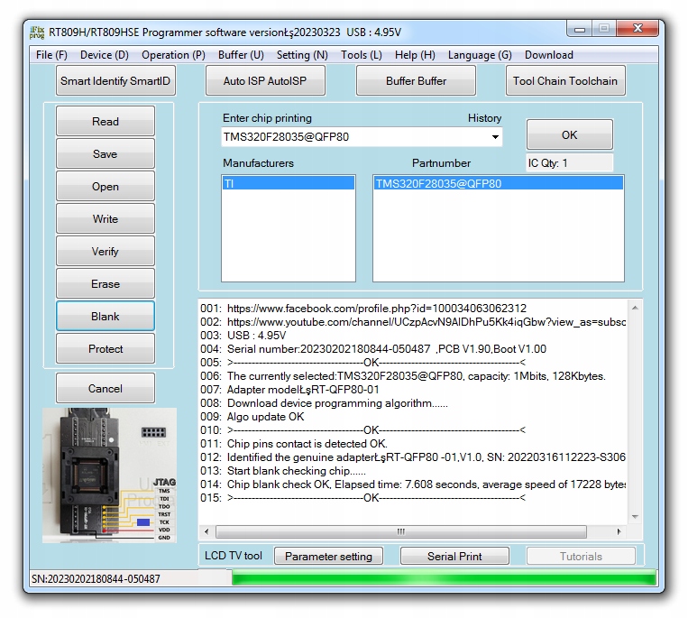The height and width of the screenshot is (618, 688).
Task: Select TMS320F28035@QFP80 in Partnumber list
Action: click(x=498, y=183)
